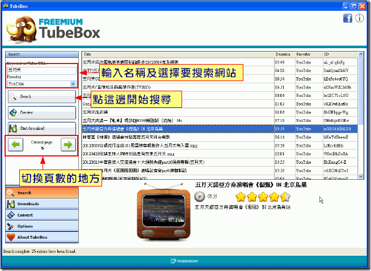This screenshot has width=371, height=271.
Task: Click the star rating in preview panel
Action: pos(263,197)
